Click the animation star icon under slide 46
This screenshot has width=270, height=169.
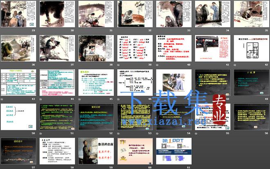118,99
